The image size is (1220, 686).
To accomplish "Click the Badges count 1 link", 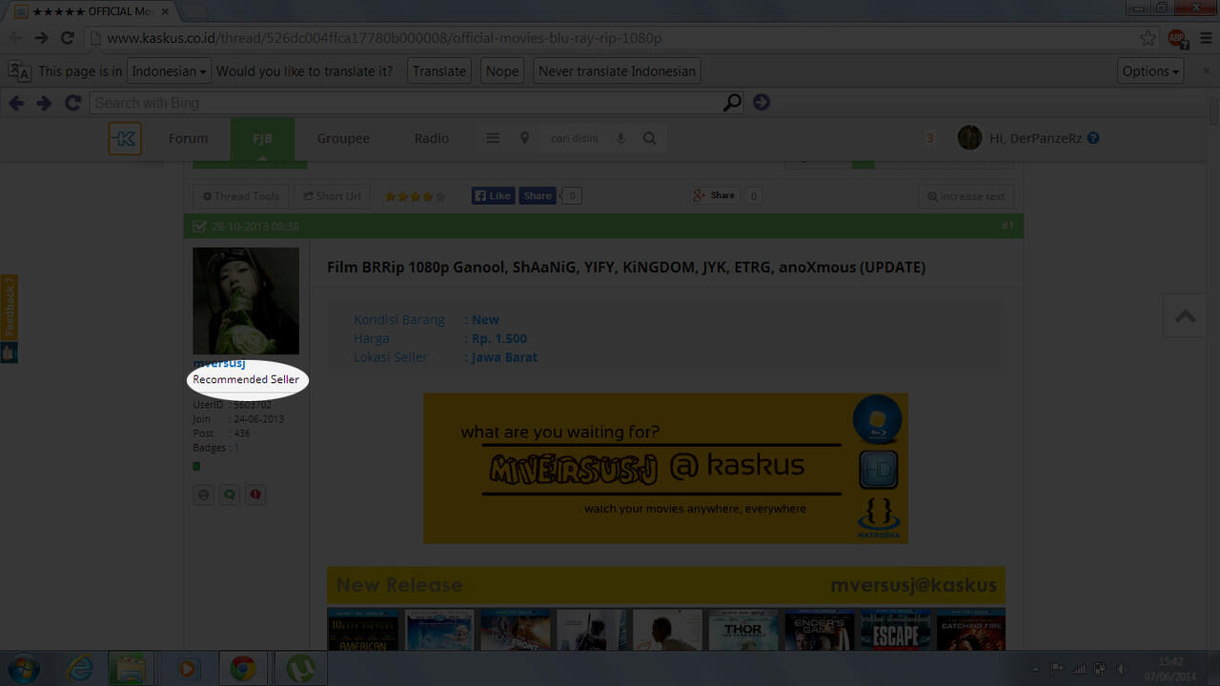I will pos(236,447).
